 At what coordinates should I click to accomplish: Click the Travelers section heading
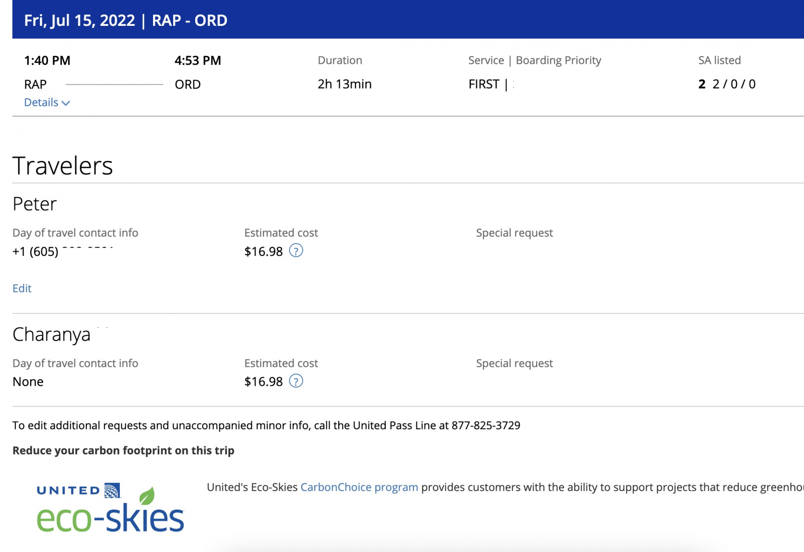click(x=62, y=166)
